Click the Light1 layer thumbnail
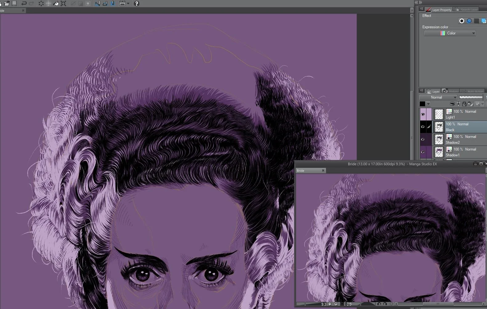The height and width of the screenshot is (309, 487). (439, 114)
